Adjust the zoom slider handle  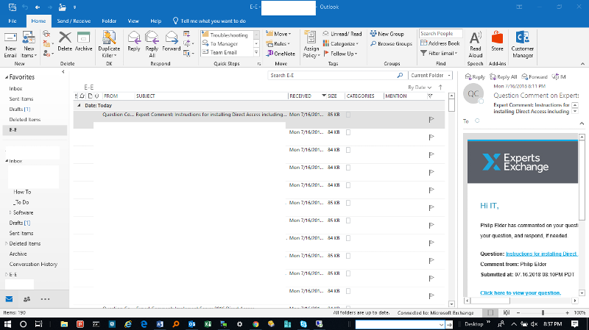click(x=543, y=312)
